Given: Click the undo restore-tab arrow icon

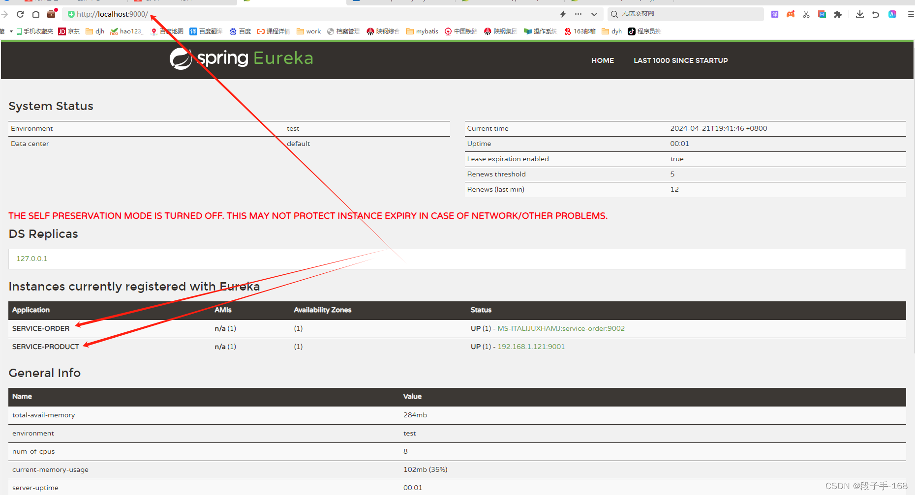Looking at the screenshot, I should pos(876,14).
